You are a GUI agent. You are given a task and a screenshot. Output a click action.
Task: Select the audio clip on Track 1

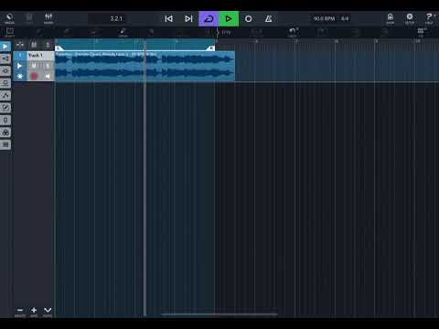[145, 67]
